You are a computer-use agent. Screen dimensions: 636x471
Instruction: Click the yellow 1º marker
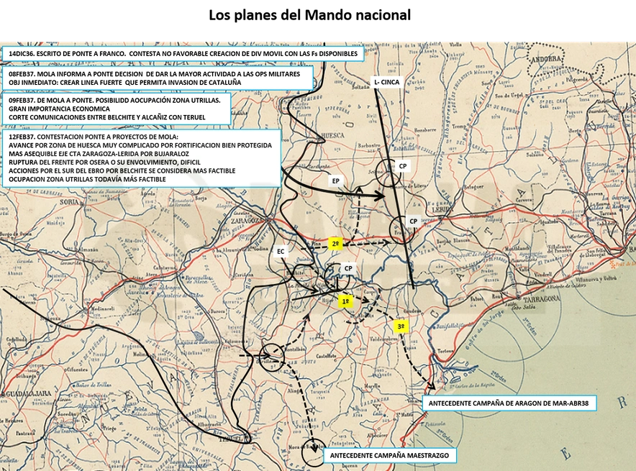click(x=345, y=301)
